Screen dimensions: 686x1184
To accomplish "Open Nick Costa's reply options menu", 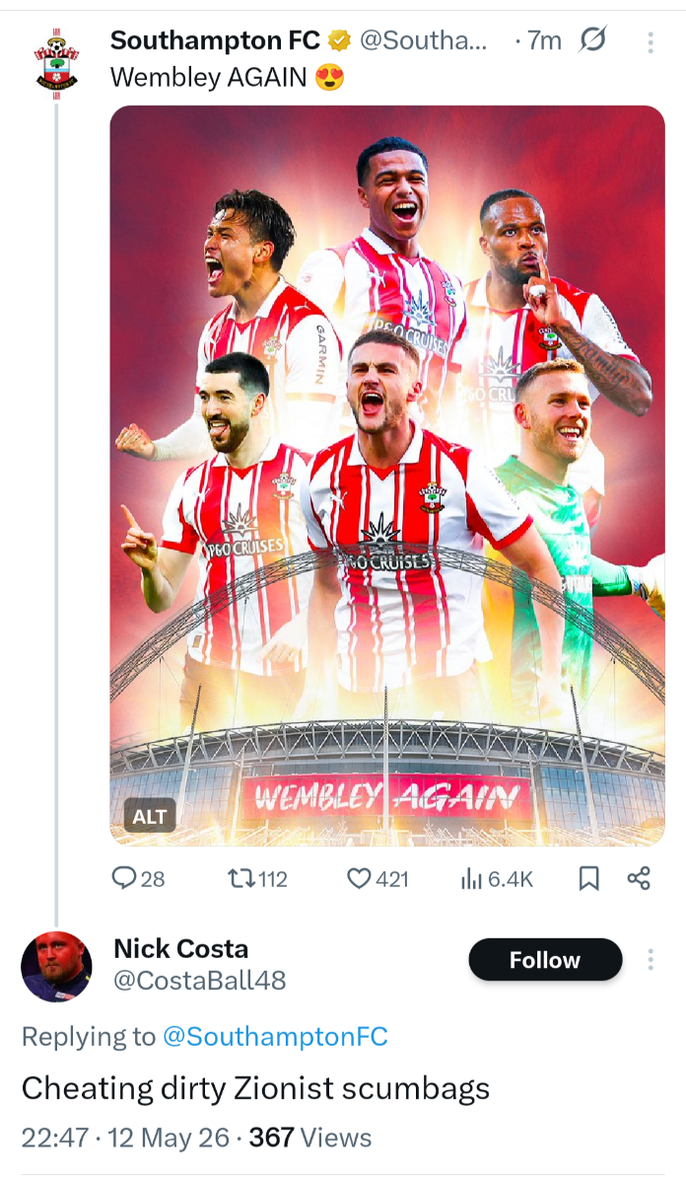I will [651, 960].
